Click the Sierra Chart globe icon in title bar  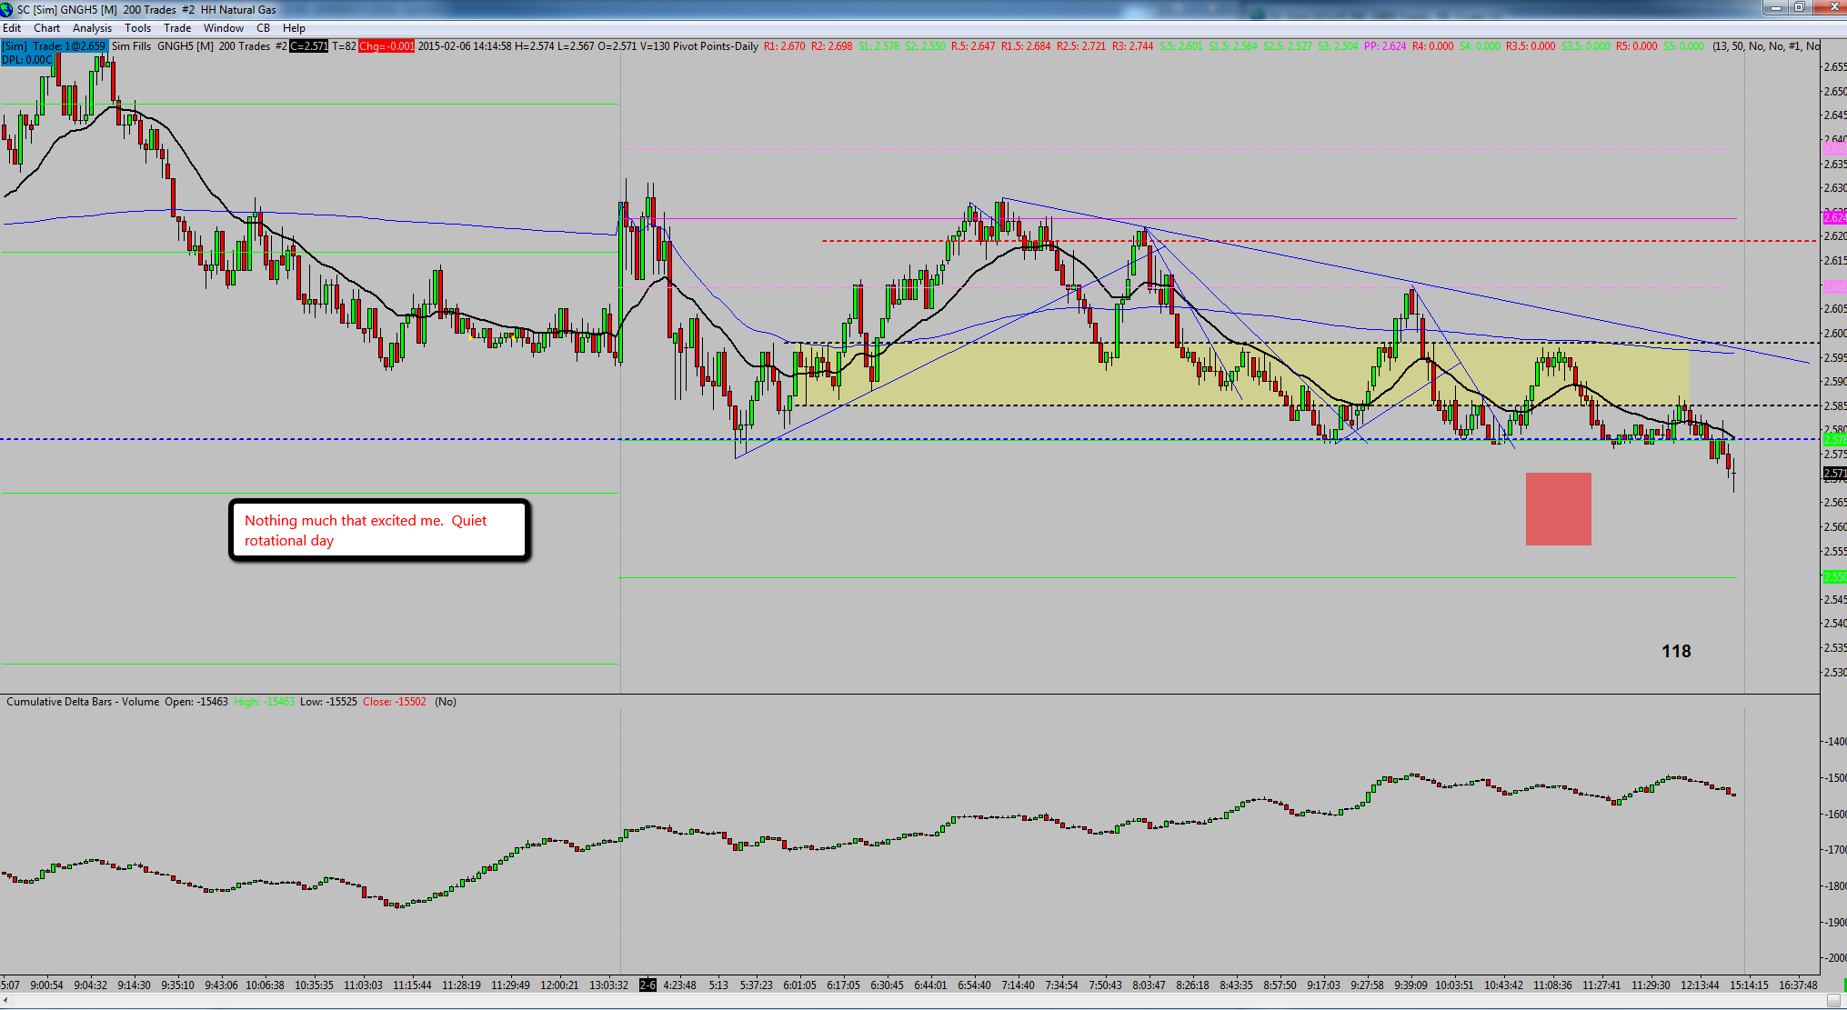click(x=7, y=9)
